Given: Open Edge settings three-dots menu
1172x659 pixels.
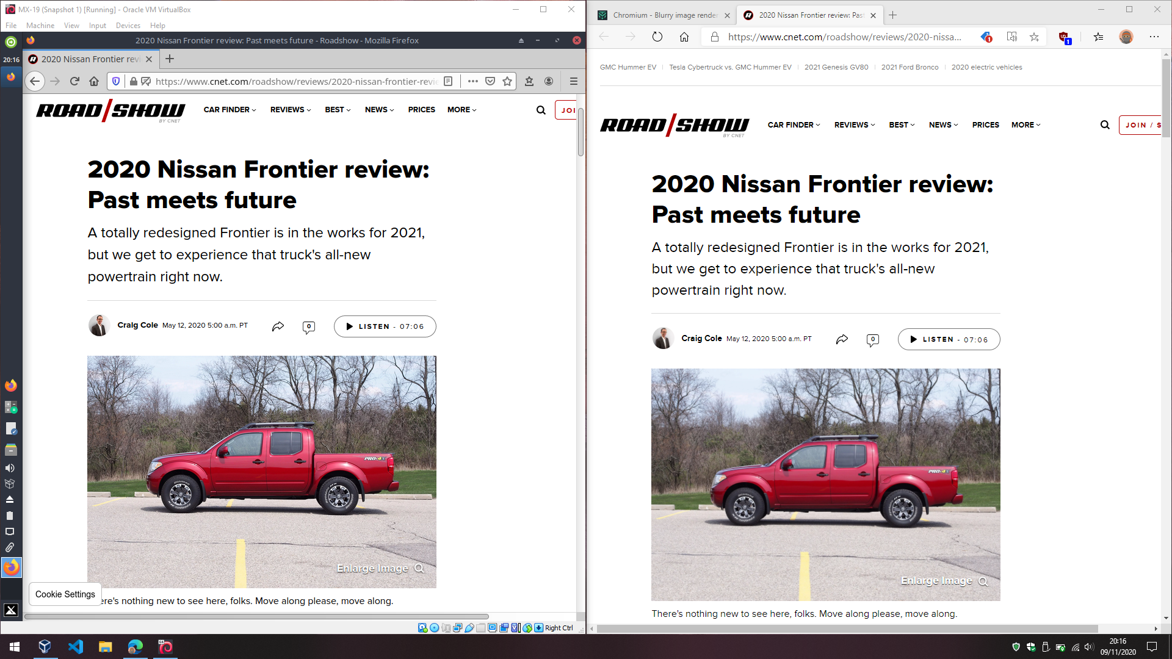Looking at the screenshot, I should click(x=1154, y=37).
